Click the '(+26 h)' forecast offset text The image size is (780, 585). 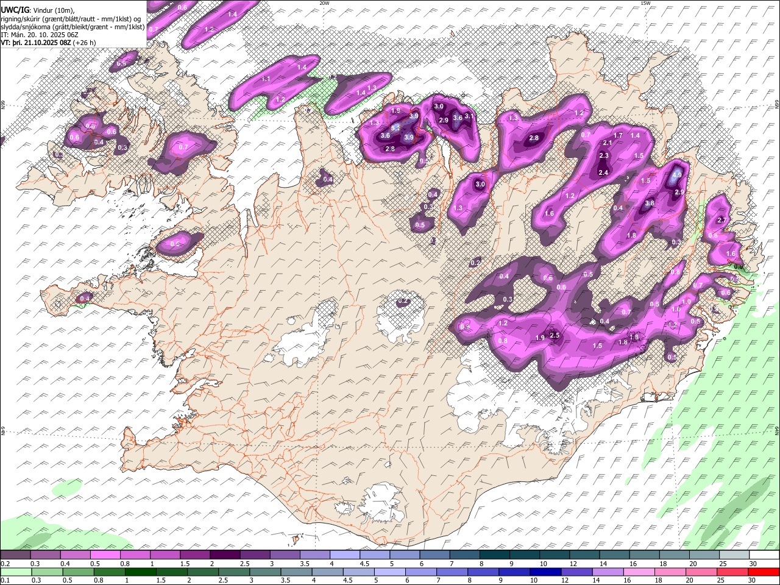[84, 43]
